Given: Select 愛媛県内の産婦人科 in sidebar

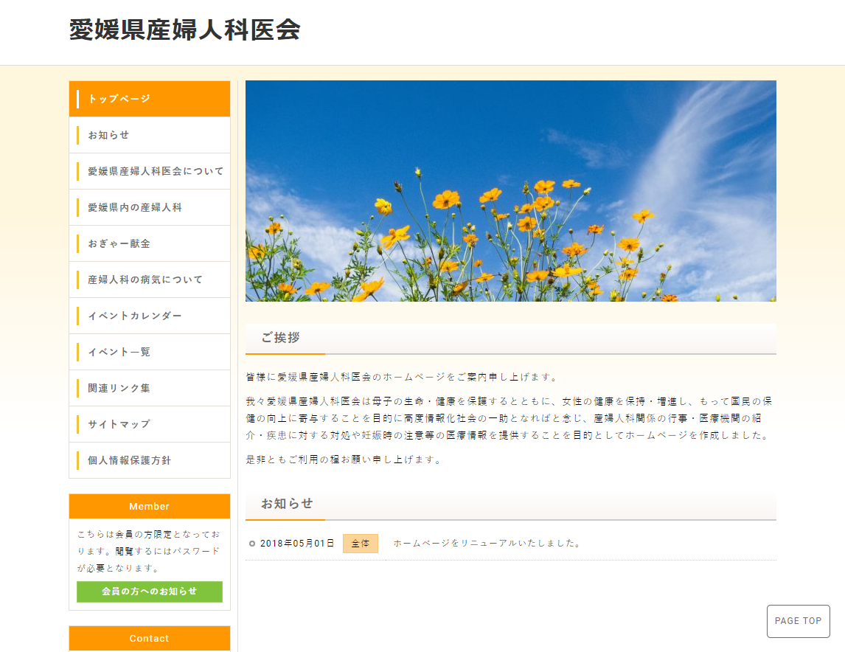Looking at the screenshot, I should pos(150,207).
